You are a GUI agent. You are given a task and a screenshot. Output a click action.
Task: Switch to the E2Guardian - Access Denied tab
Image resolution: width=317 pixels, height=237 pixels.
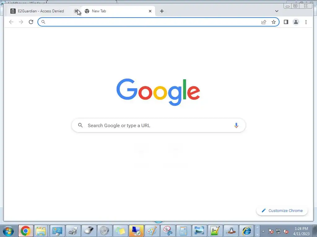tap(41, 11)
